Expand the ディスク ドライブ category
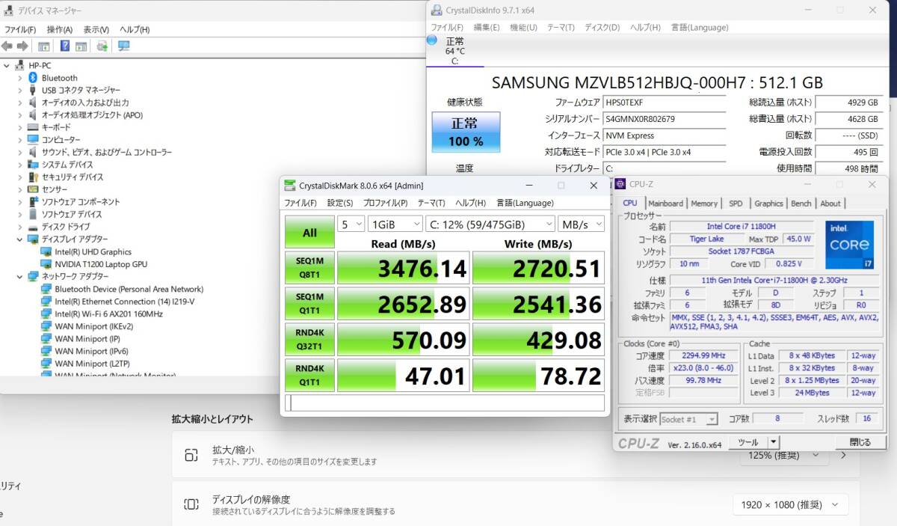This screenshot has height=526, width=897. (20, 227)
